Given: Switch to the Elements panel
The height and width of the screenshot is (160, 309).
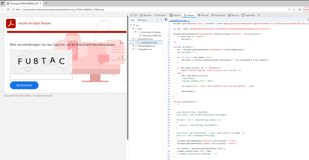Looking at the screenshot, I should point(160,15).
